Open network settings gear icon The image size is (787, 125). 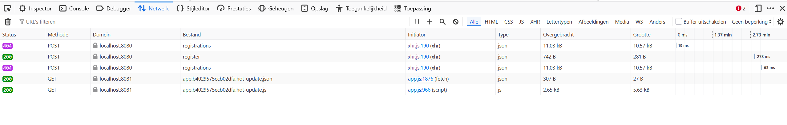coord(780,22)
